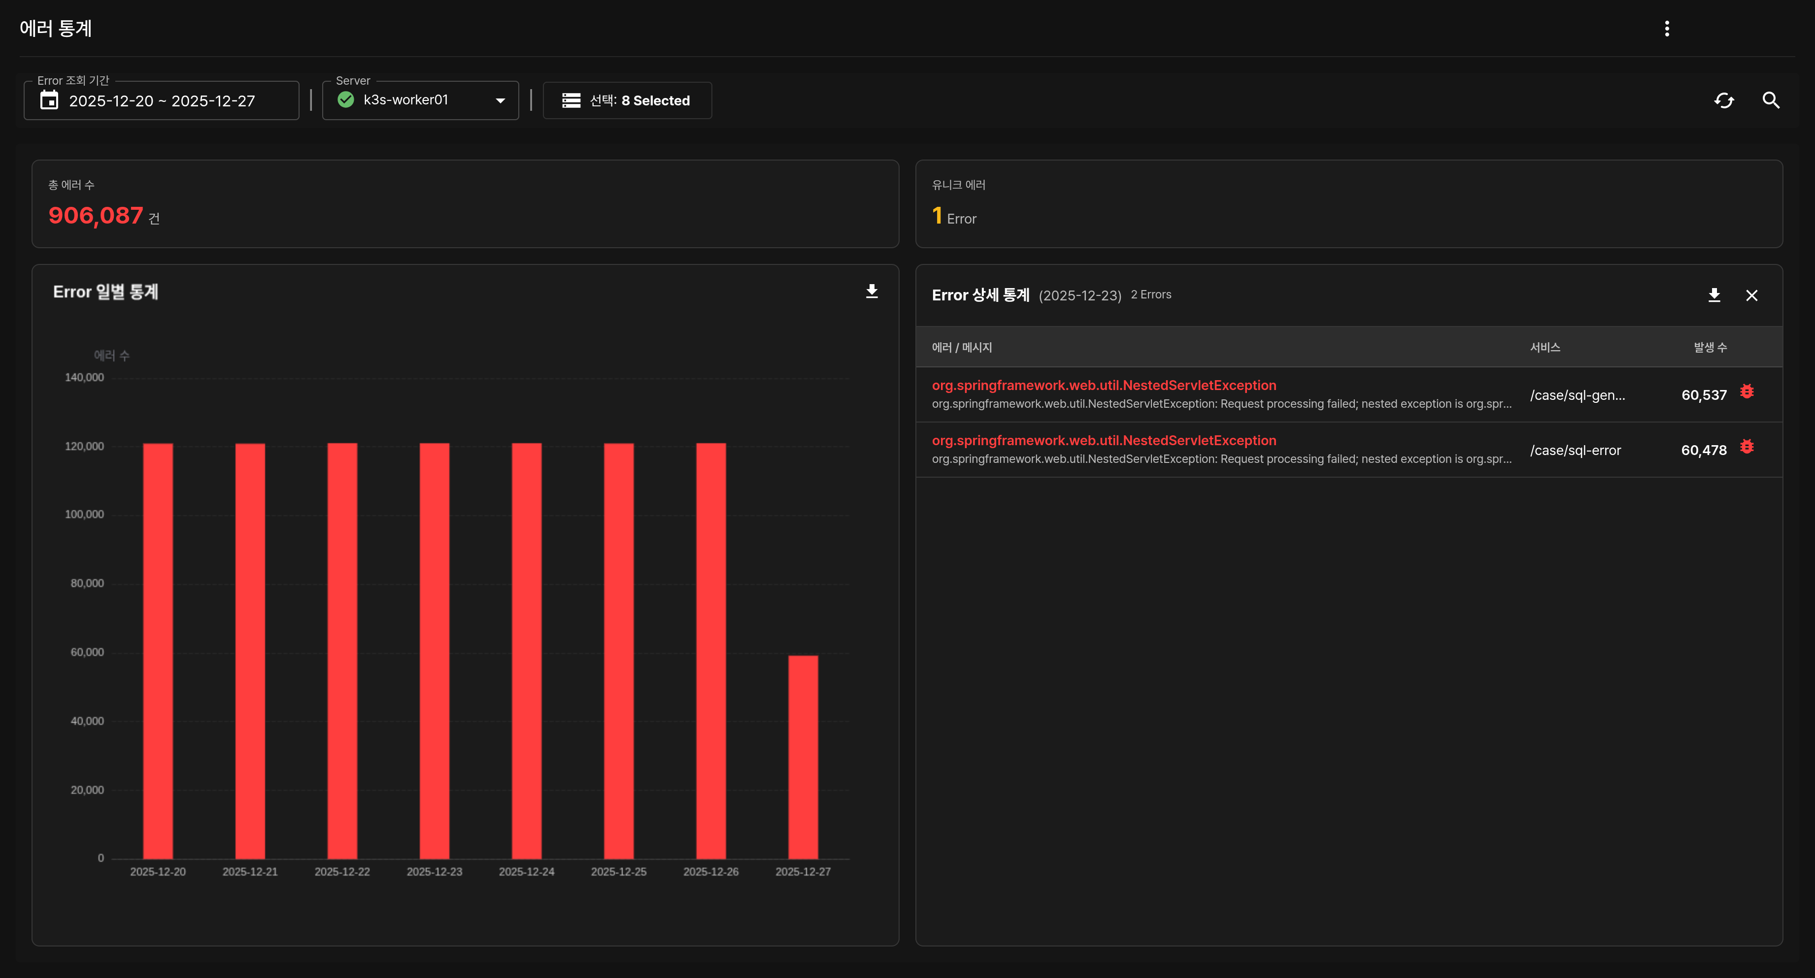This screenshot has width=1815, height=978.
Task: Click the search magnifier icon
Action: 1771,100
